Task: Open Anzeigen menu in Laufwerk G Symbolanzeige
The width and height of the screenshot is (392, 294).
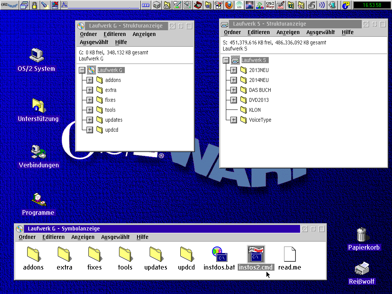Action: click(x=83, y=237)
